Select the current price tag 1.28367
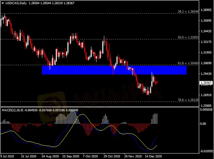The width and height of the screenshot is (214, 159). tap(206, 83)
